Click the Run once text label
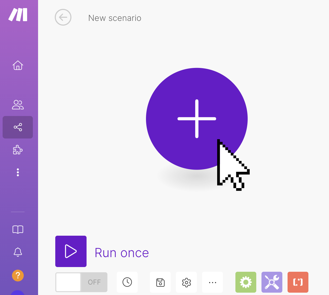Image resolution: width=329 pixels, height=295 pixels. [121, 253]
